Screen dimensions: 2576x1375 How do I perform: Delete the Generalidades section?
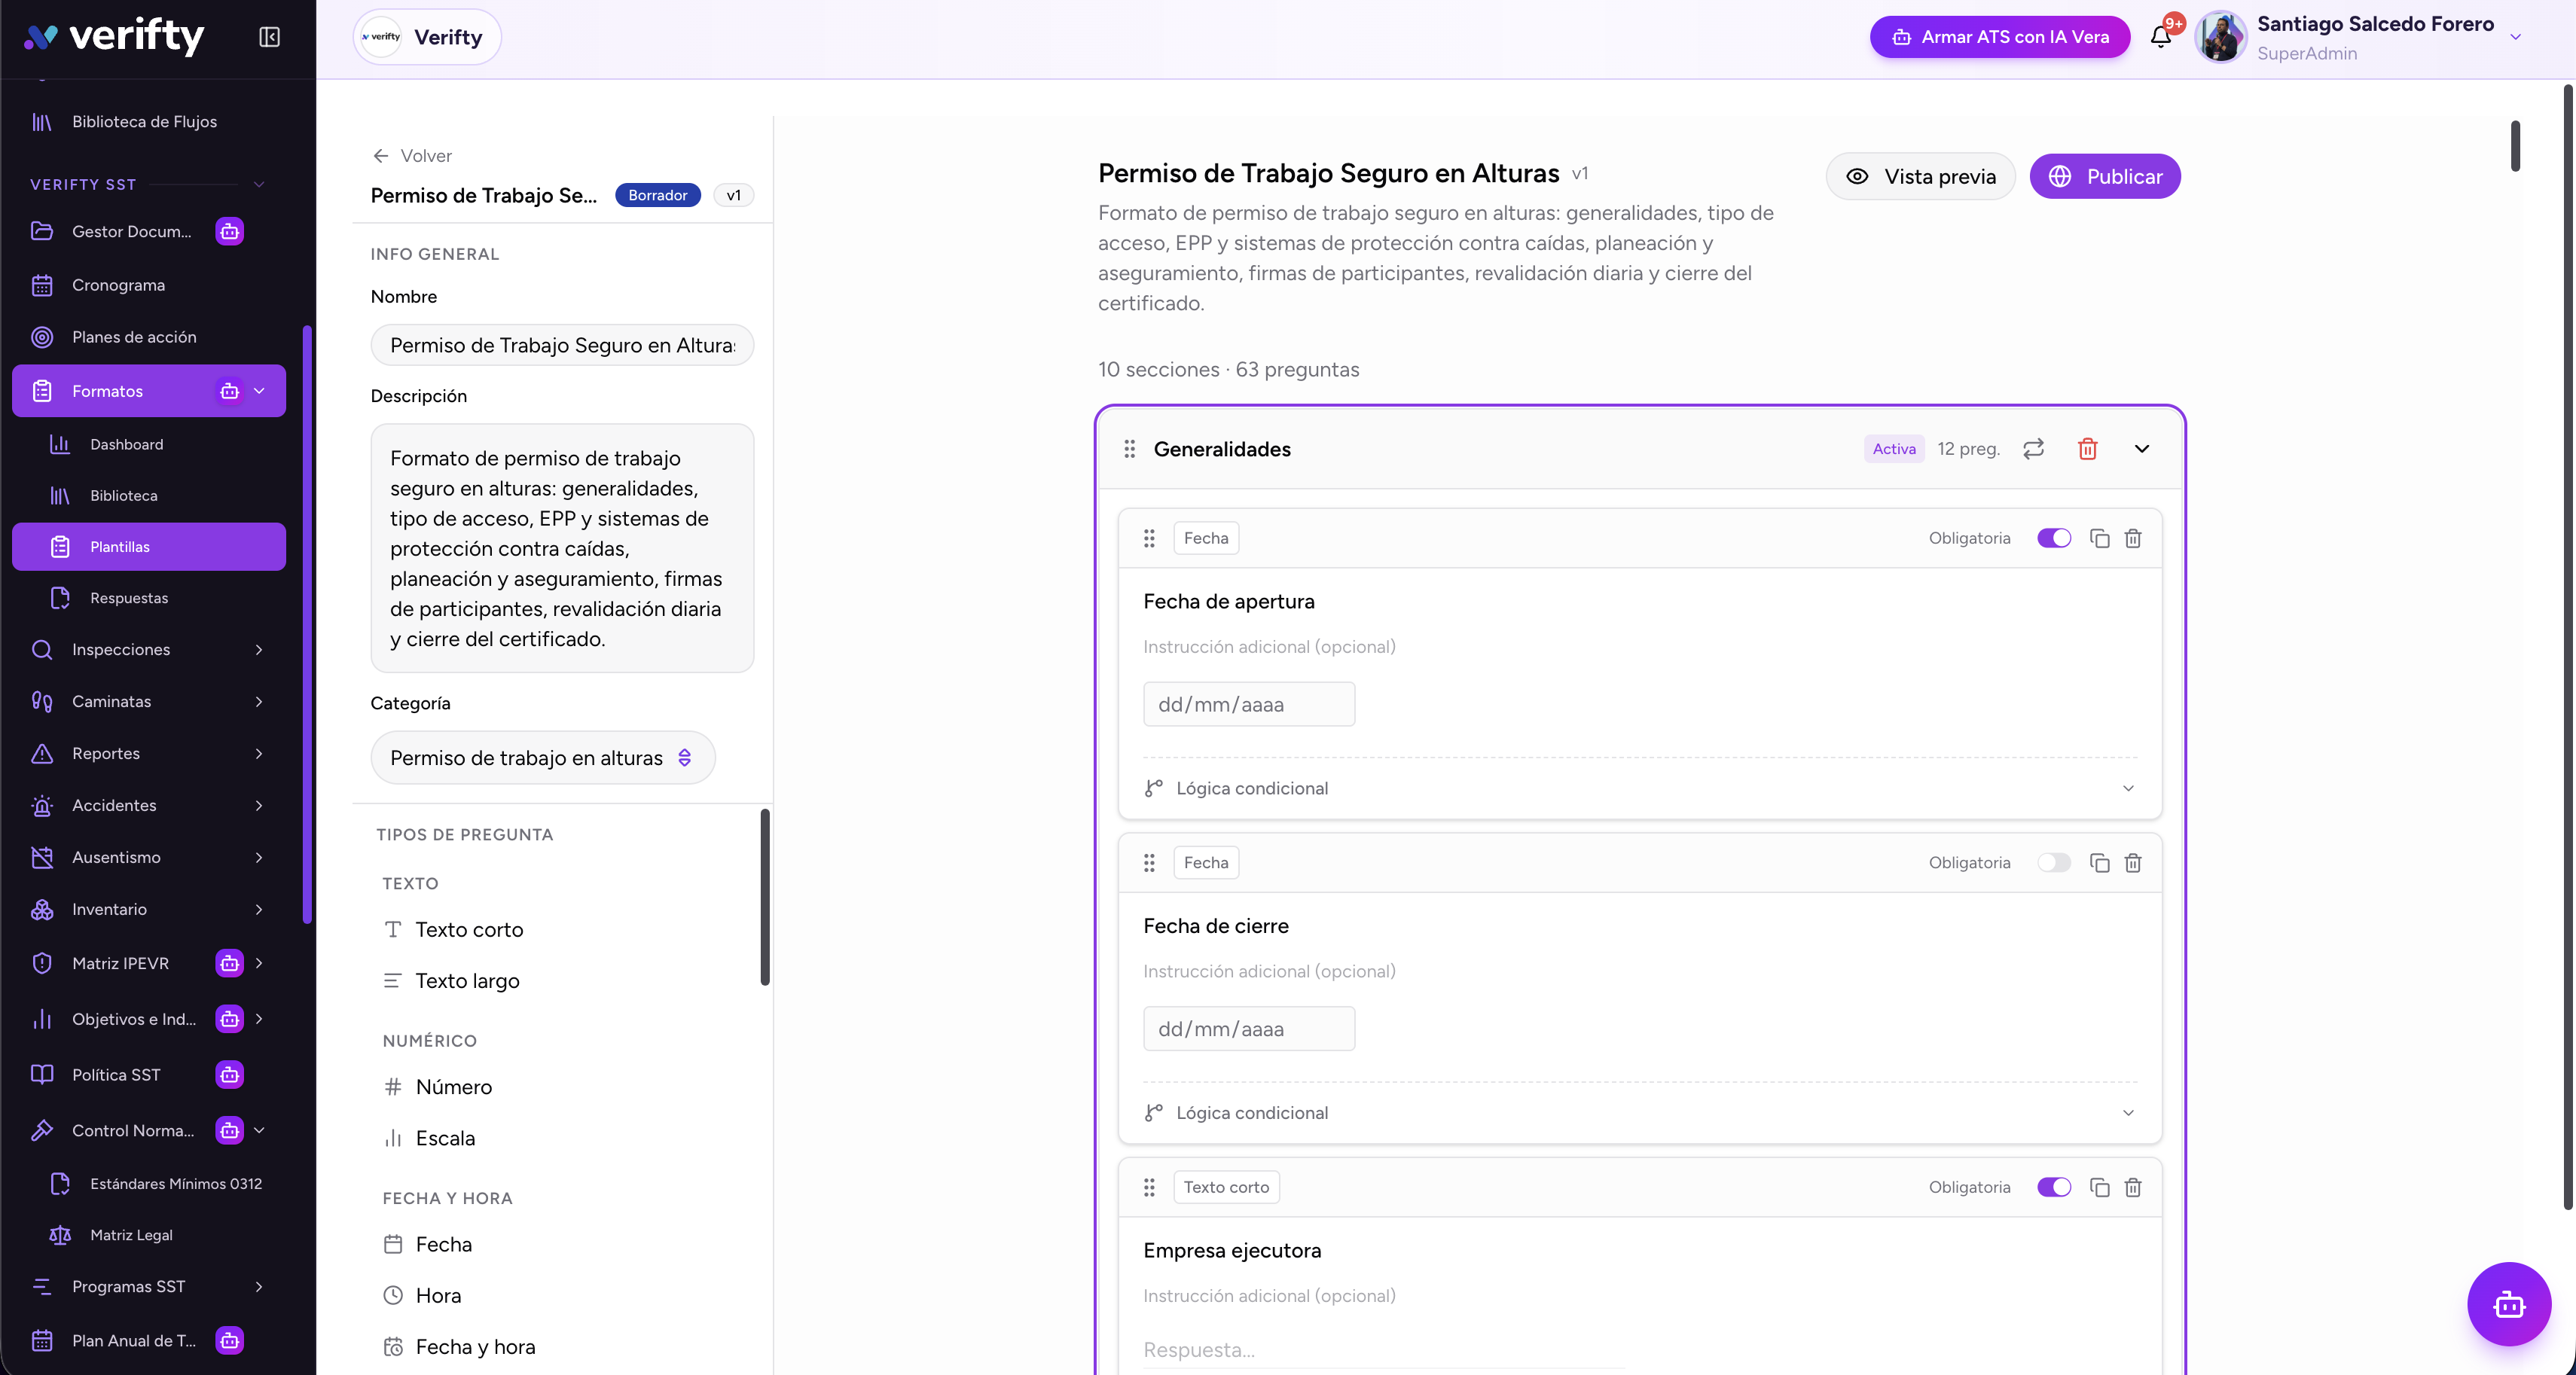(2087, 449)
